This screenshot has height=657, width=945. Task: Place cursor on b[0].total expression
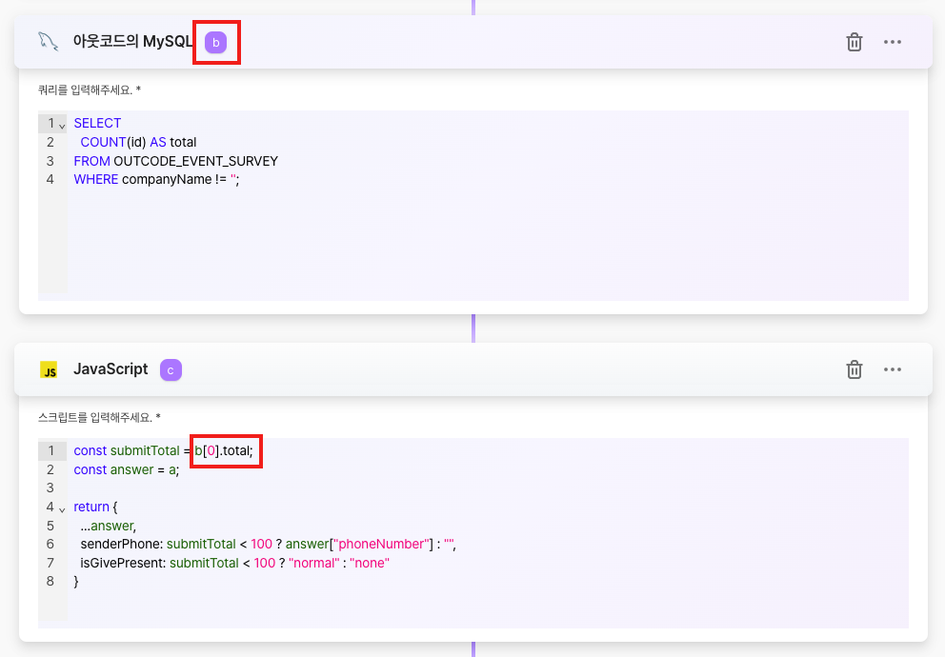[x=225, y=450]
